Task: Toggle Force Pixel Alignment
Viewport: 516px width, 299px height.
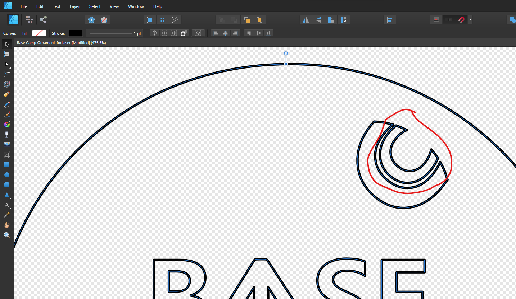Action: point(436,20)
